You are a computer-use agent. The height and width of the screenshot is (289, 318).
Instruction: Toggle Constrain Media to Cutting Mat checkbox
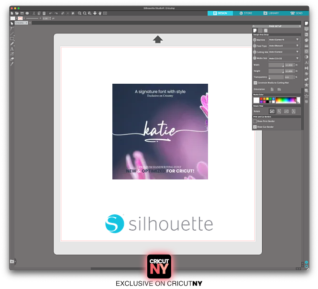pos(255,83)
